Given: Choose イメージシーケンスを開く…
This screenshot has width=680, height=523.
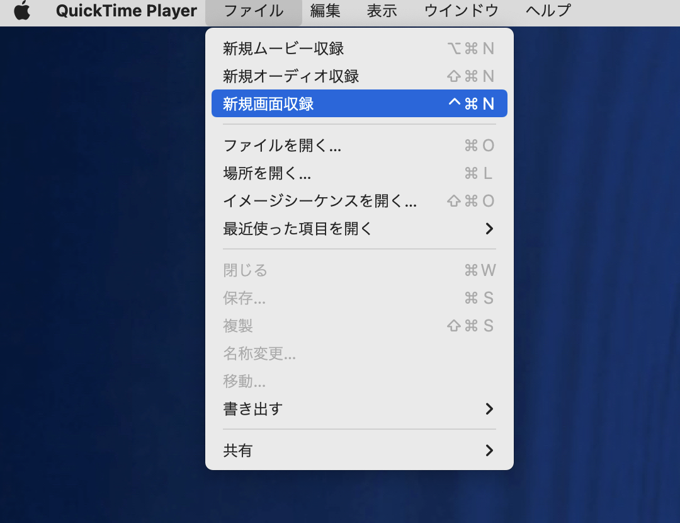Looking at the screenshot, I should point(359,201).
